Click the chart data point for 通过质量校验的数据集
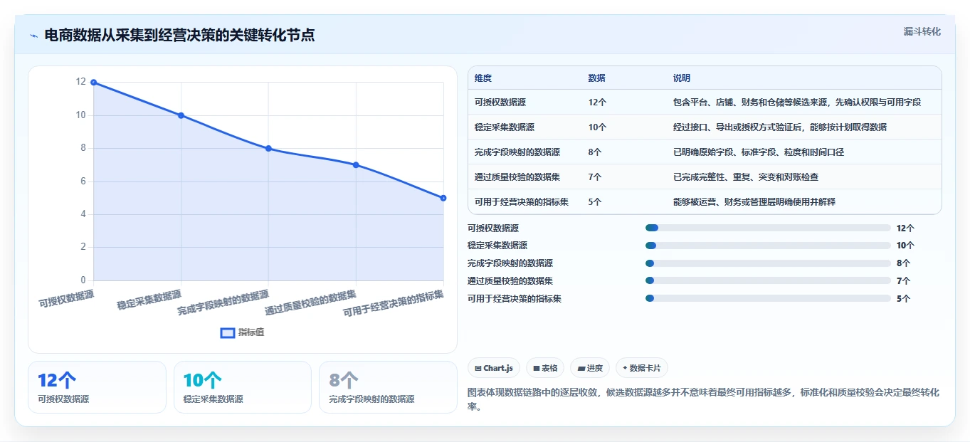This screenshot has width=970, height=442. (356, 165)
